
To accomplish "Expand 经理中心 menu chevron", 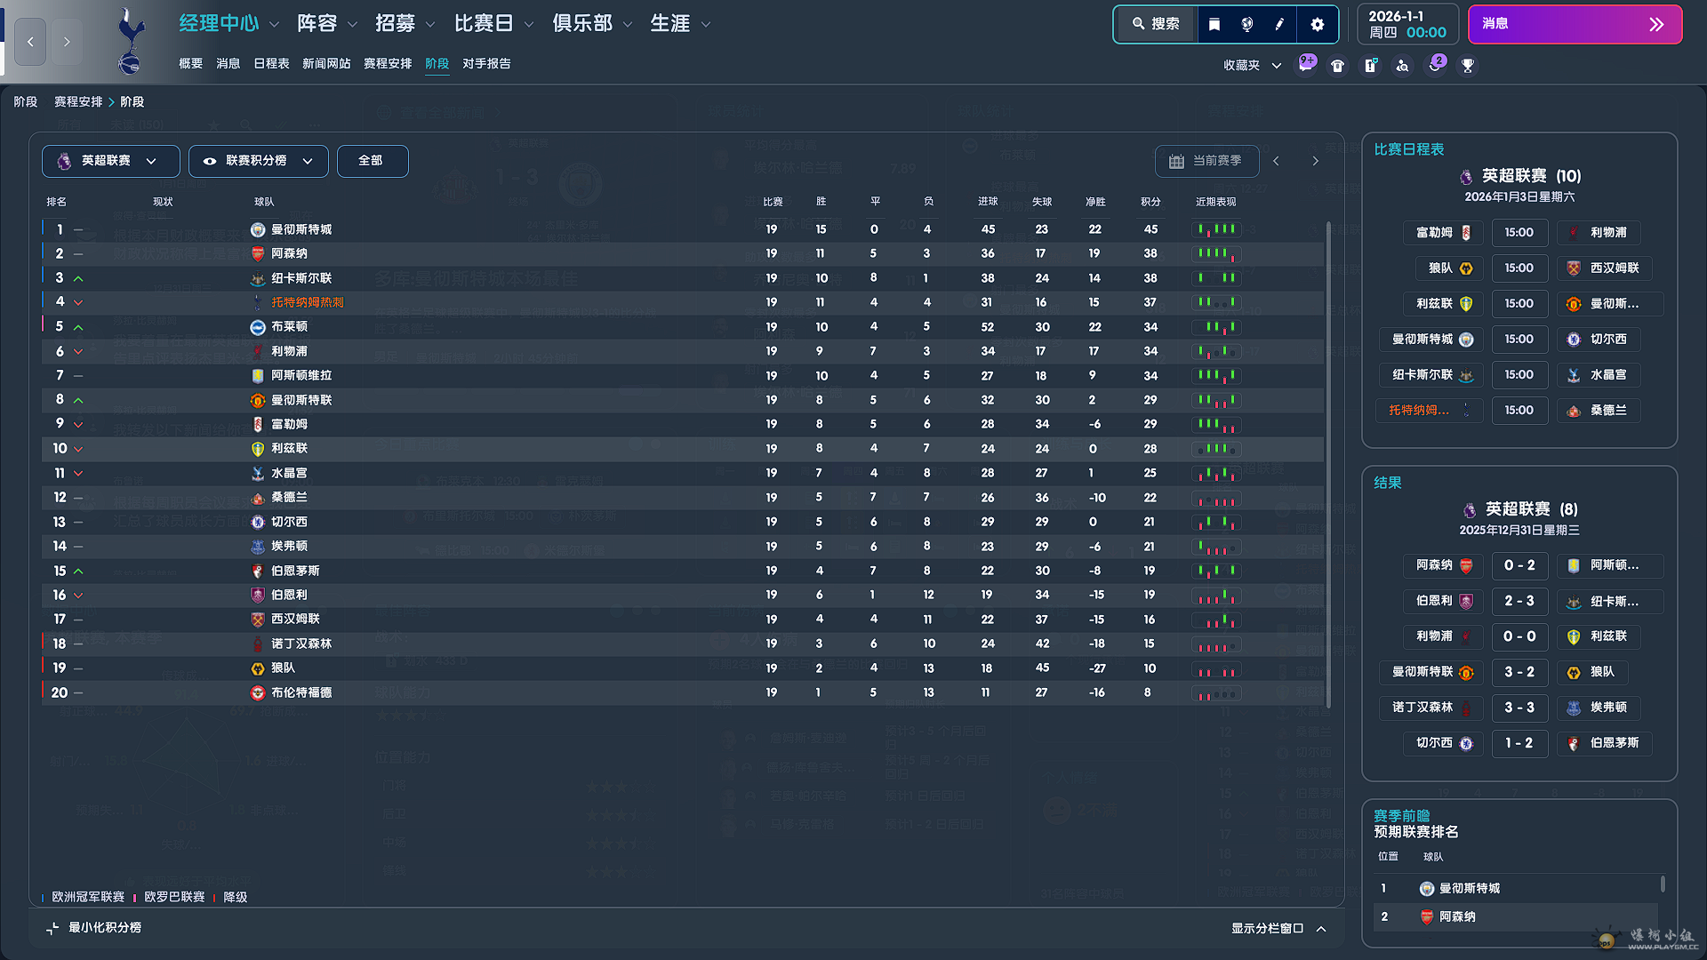I will [274, 25].
